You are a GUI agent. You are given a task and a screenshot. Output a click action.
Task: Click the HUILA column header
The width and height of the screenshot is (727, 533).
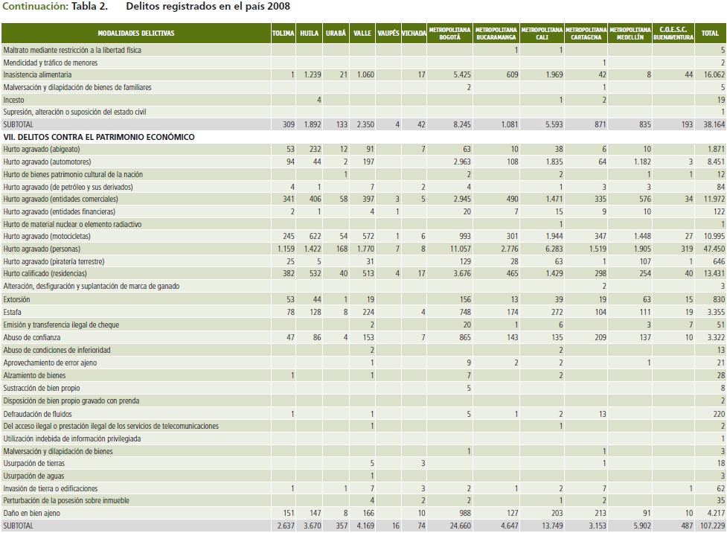point(310,33)
